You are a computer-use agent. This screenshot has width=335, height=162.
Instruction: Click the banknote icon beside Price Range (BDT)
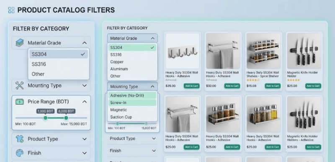click(20, 102)
